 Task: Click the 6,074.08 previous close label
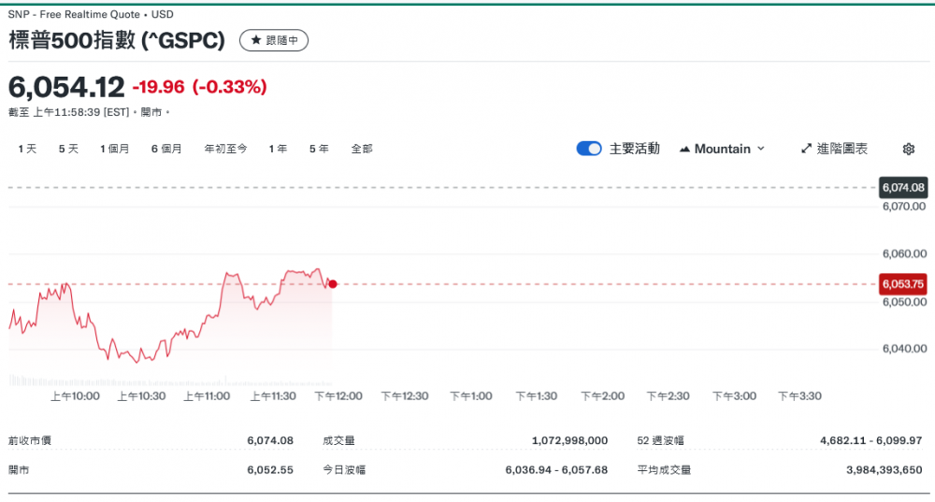pyautogui.click(x=902, y=188)
